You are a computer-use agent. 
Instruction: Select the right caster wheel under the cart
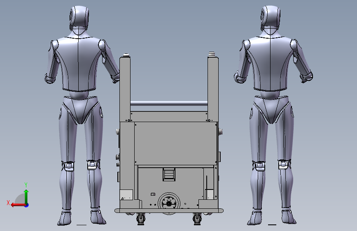click(197, 219)
